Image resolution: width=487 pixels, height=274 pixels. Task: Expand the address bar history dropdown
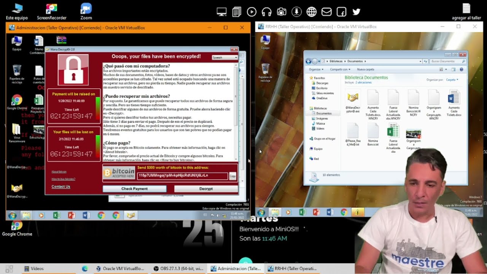point(420,61)
